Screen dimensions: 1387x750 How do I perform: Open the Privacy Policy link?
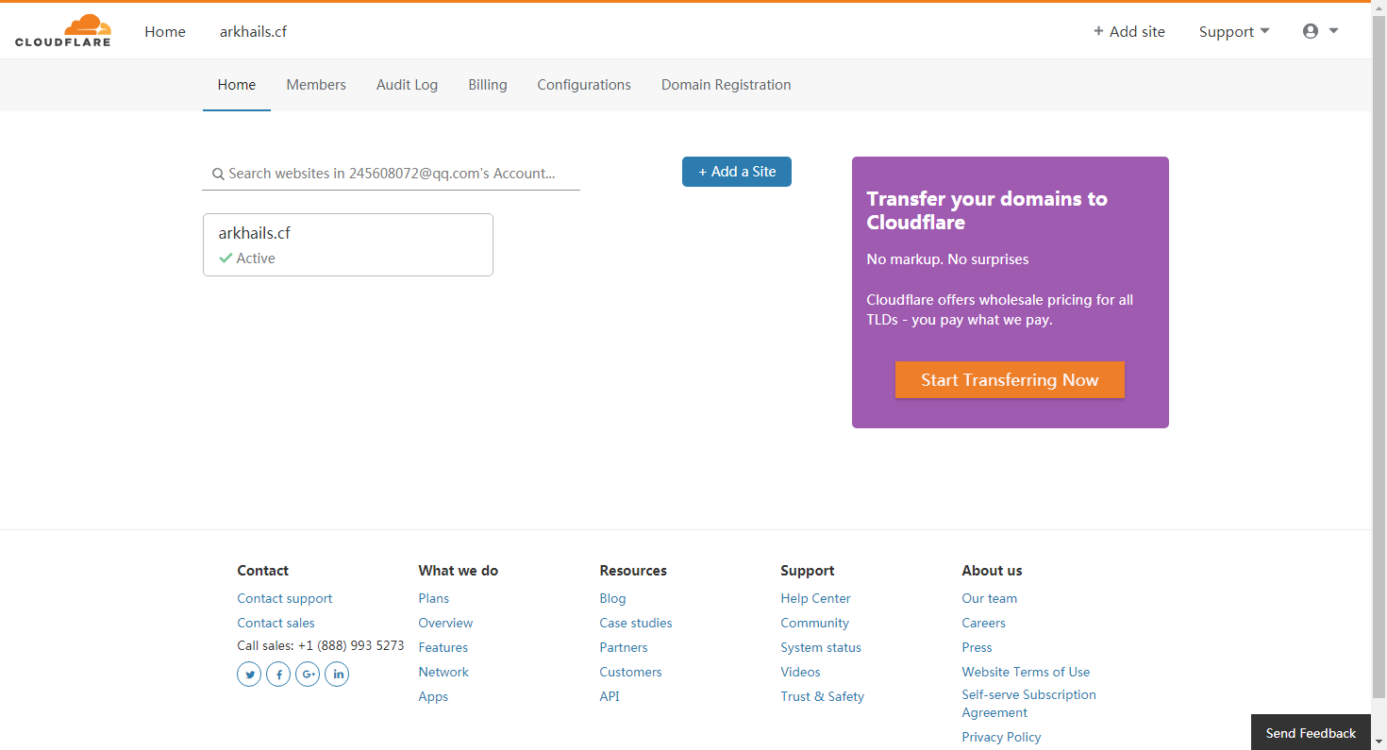1002,737
